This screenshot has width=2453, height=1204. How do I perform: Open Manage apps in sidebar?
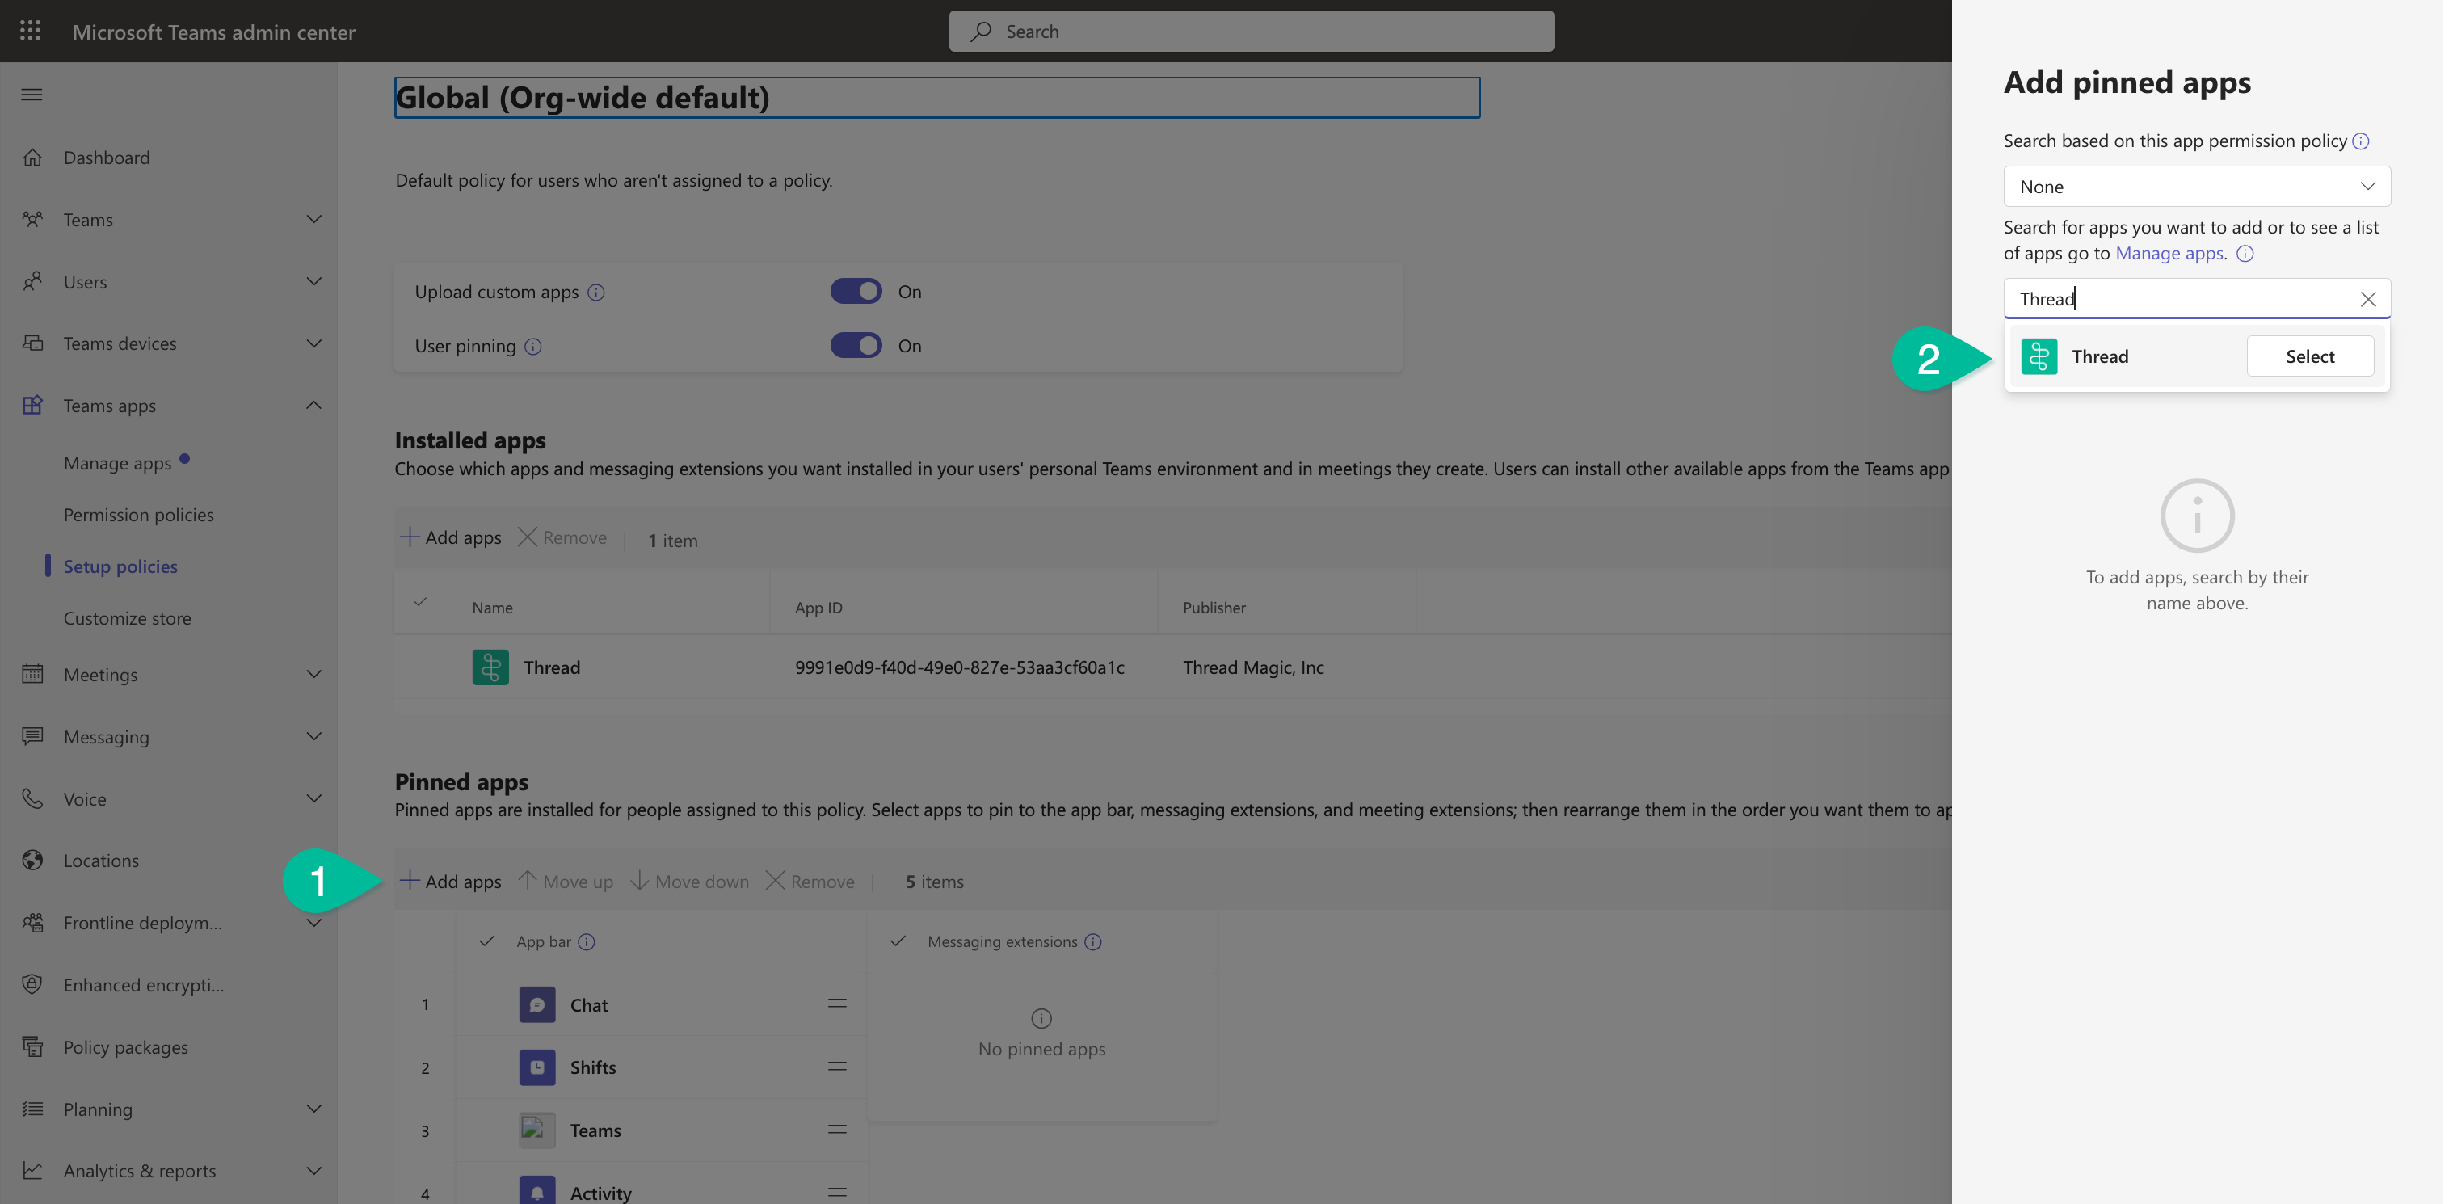pos(117,463)
